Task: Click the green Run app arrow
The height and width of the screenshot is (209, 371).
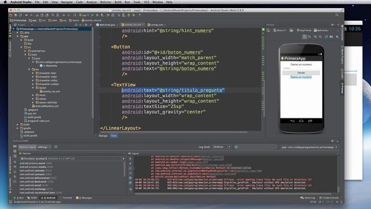Action: pyautogui.click(x=93, y=15)
